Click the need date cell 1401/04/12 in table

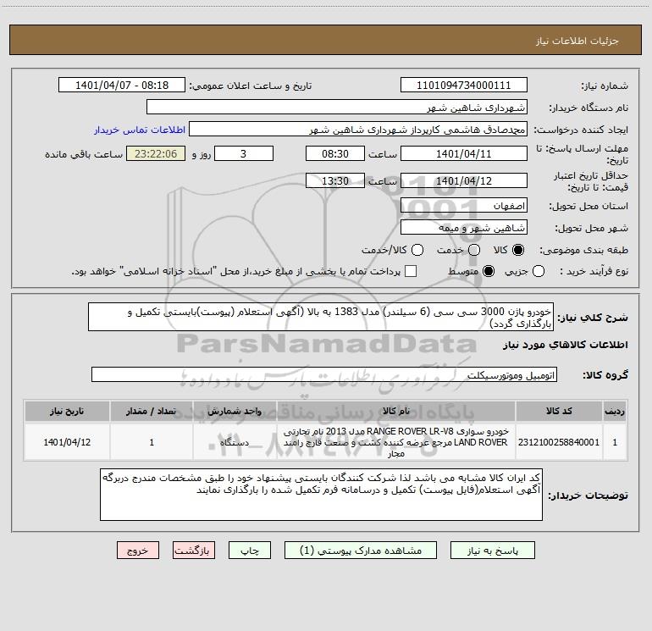pos(67,442)
